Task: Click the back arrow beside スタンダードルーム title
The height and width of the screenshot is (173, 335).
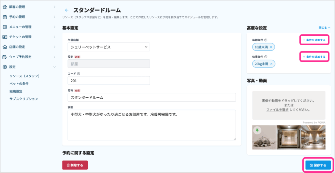Action: pos(67,10)
